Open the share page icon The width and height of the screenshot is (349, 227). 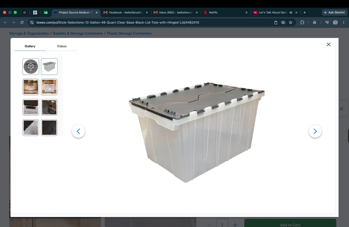point(275,23)
